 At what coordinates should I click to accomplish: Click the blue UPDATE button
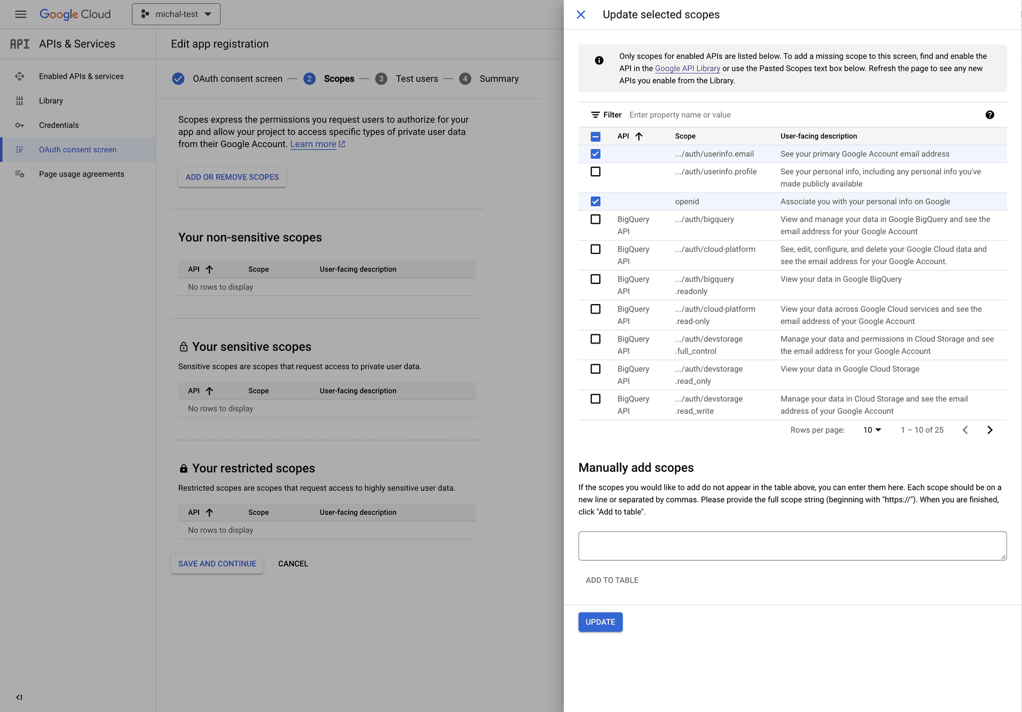[600, 622]
